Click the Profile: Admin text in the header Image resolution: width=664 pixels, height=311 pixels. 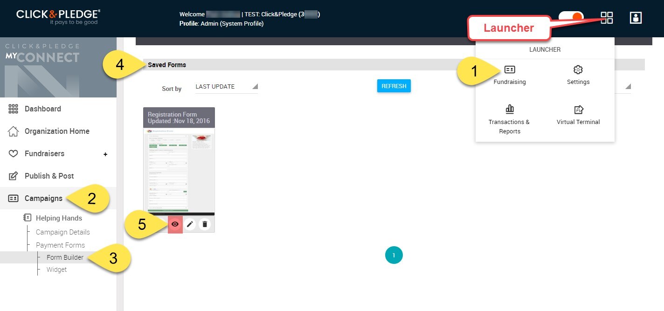tap(221, 23)
